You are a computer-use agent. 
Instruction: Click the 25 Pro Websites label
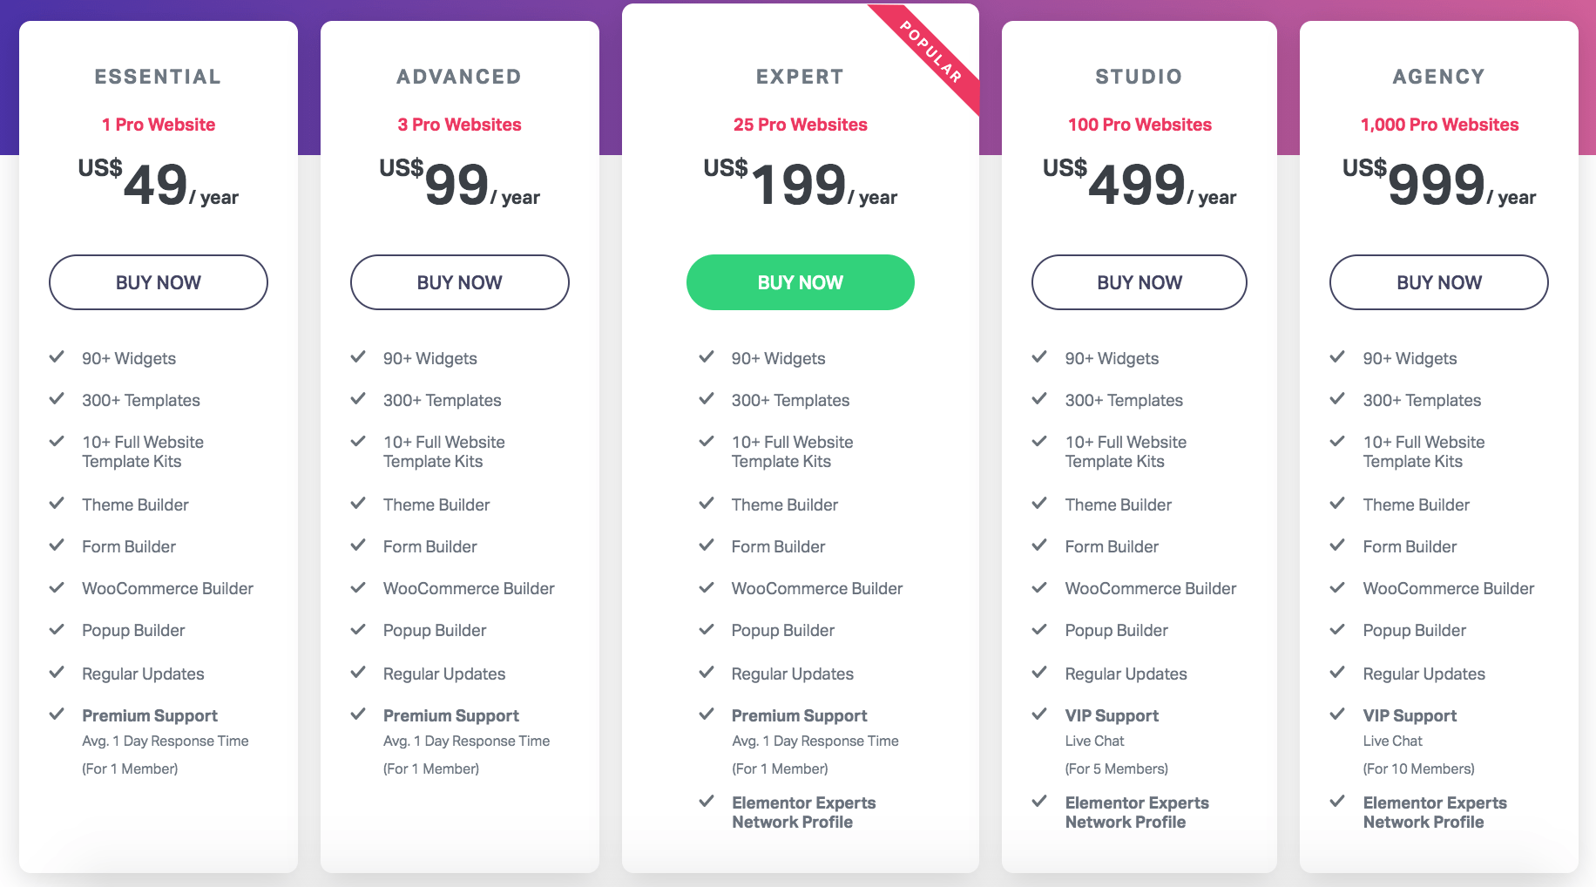[801, 125]
